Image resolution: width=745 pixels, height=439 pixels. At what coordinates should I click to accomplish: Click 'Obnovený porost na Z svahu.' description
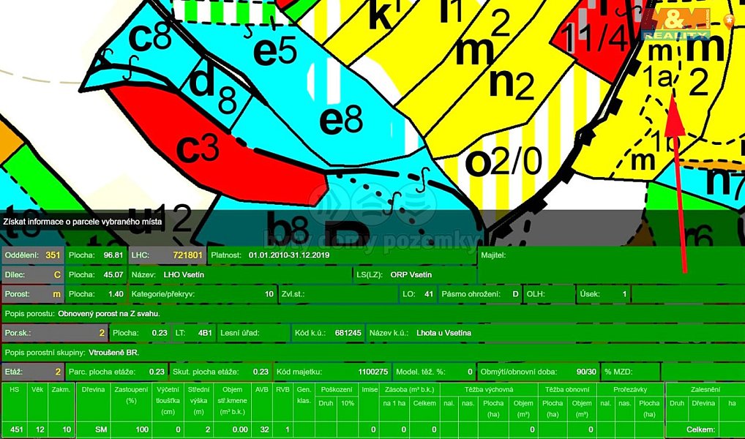(x=109, y=314)
